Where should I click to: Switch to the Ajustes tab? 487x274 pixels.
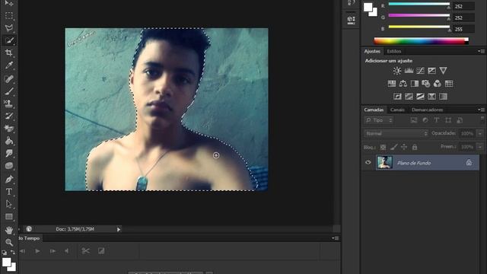pyautogui.click(x=372, y=51)
